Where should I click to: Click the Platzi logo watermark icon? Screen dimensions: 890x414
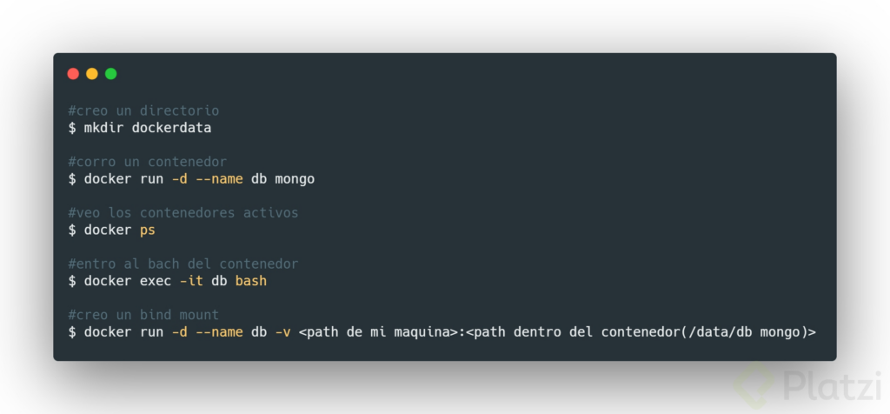tap(755, 385)
